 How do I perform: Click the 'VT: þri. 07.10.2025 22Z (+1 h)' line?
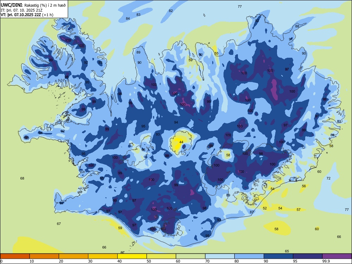click(x=27, y=15)
